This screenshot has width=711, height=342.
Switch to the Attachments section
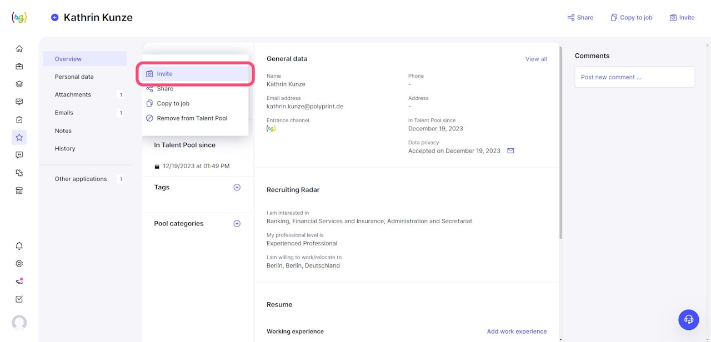pos(73,94)
